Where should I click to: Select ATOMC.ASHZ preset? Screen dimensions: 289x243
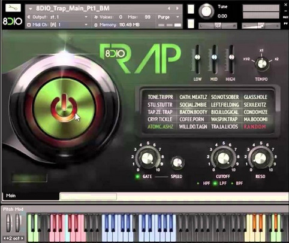pyautogui.click(x=160, y=127)
